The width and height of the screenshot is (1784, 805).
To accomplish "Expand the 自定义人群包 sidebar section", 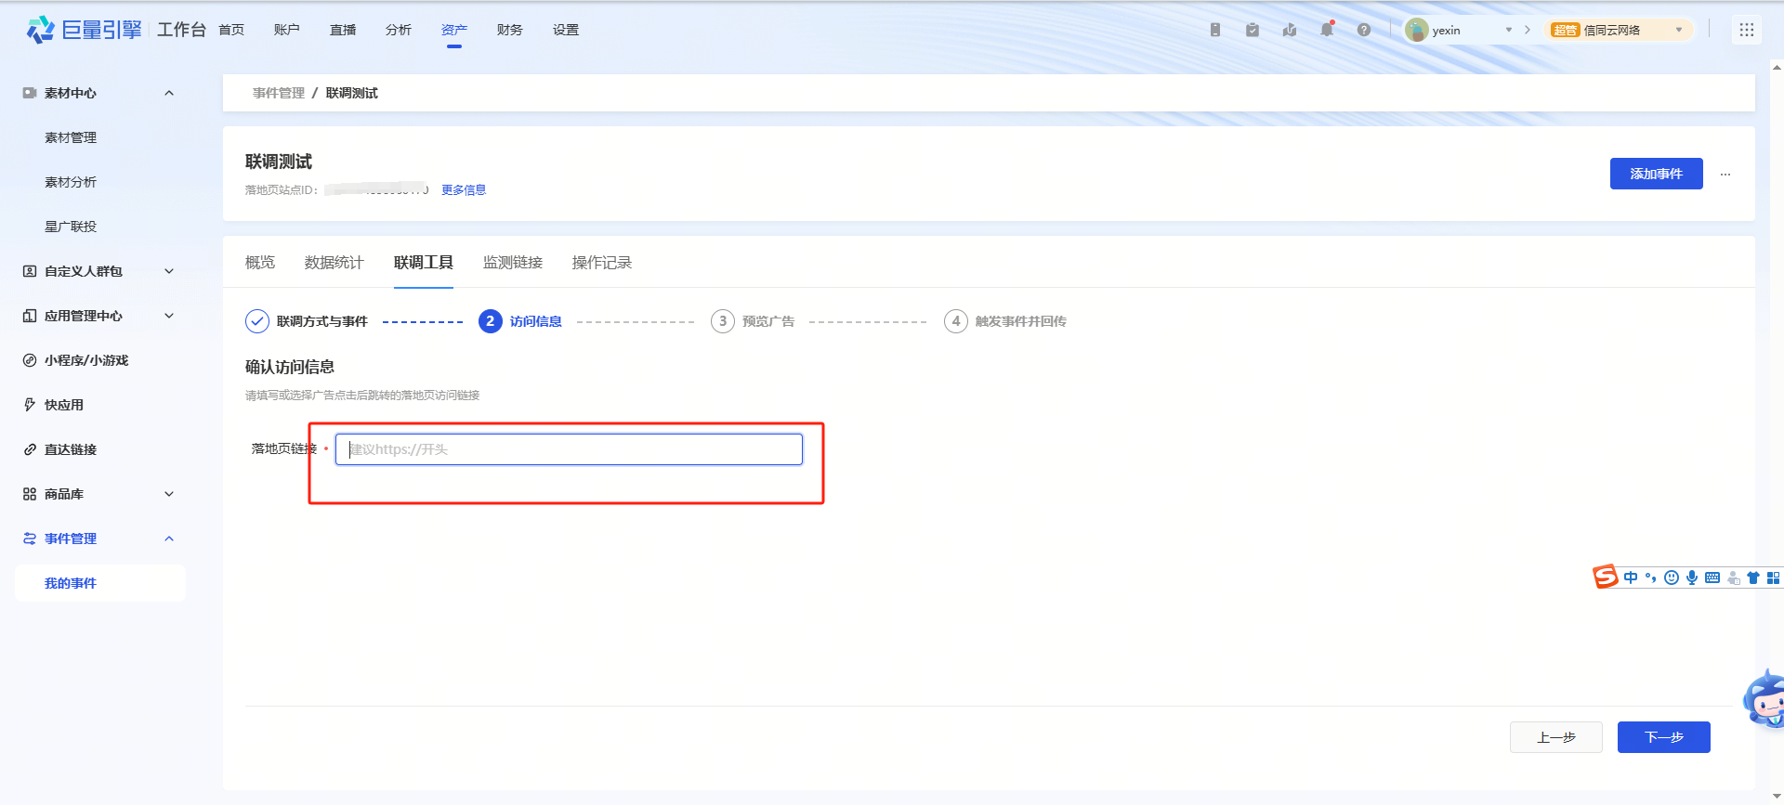I will click(x=169, y=271).
